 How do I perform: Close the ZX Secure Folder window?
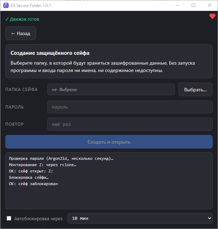(x=210, y=5)
